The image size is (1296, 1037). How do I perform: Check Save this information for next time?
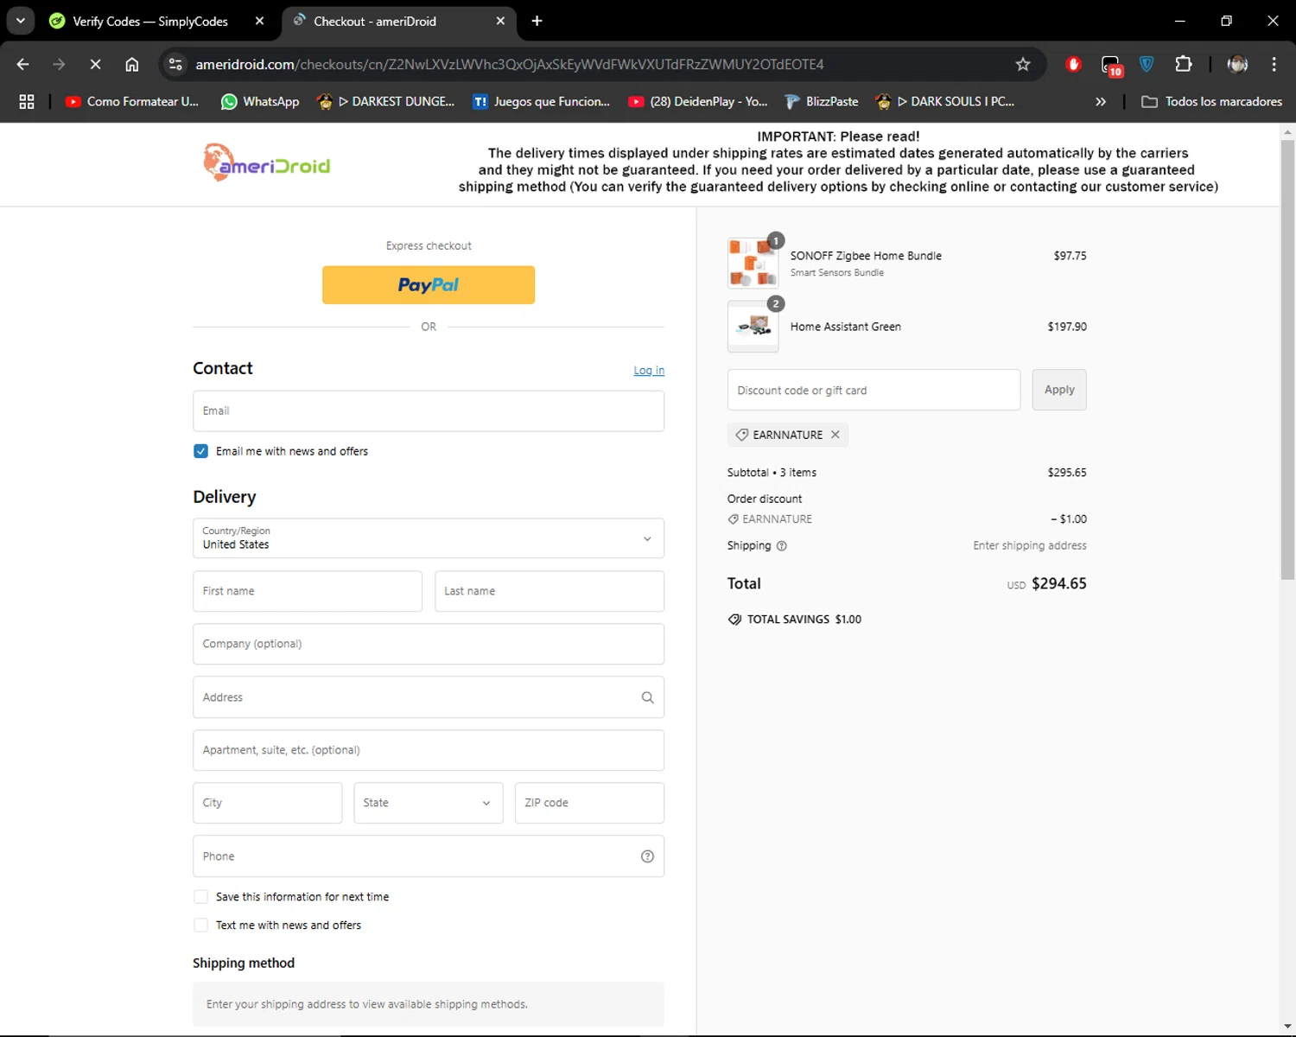(200, 897)
